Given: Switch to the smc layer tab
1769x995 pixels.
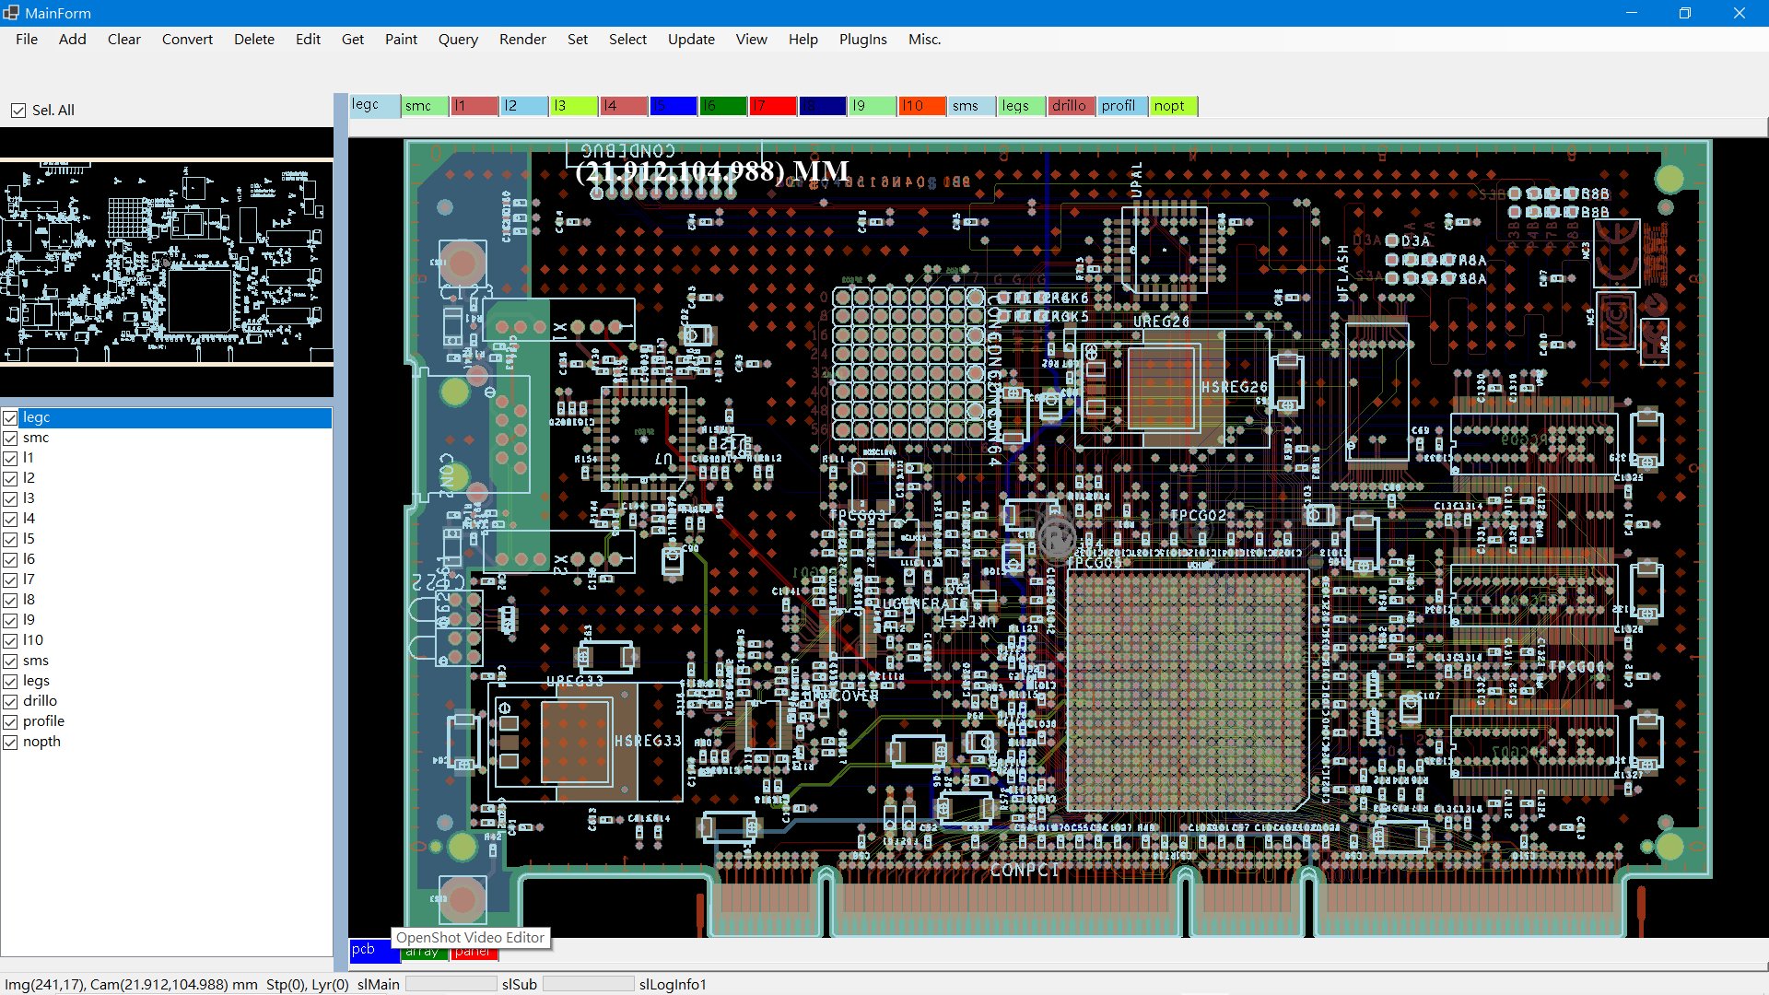Looking at the screenshot, I should pyautogui.click(x=425, y=106).
